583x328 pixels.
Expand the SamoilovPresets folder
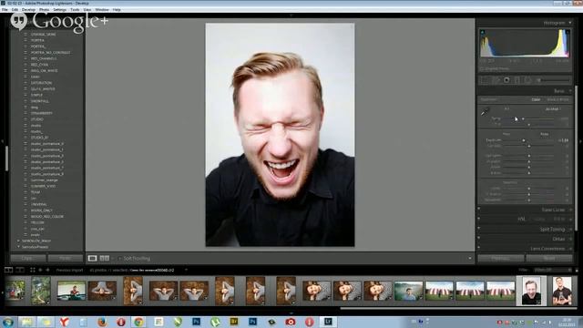click(18, 247)
